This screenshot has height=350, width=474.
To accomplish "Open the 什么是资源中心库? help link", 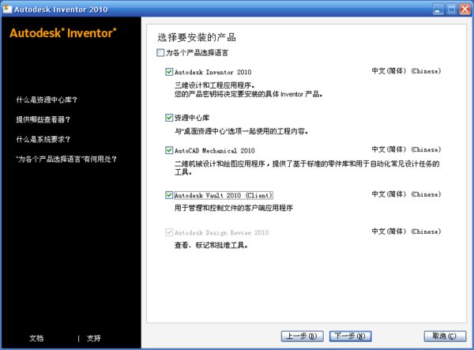I will tap(47, 100).
